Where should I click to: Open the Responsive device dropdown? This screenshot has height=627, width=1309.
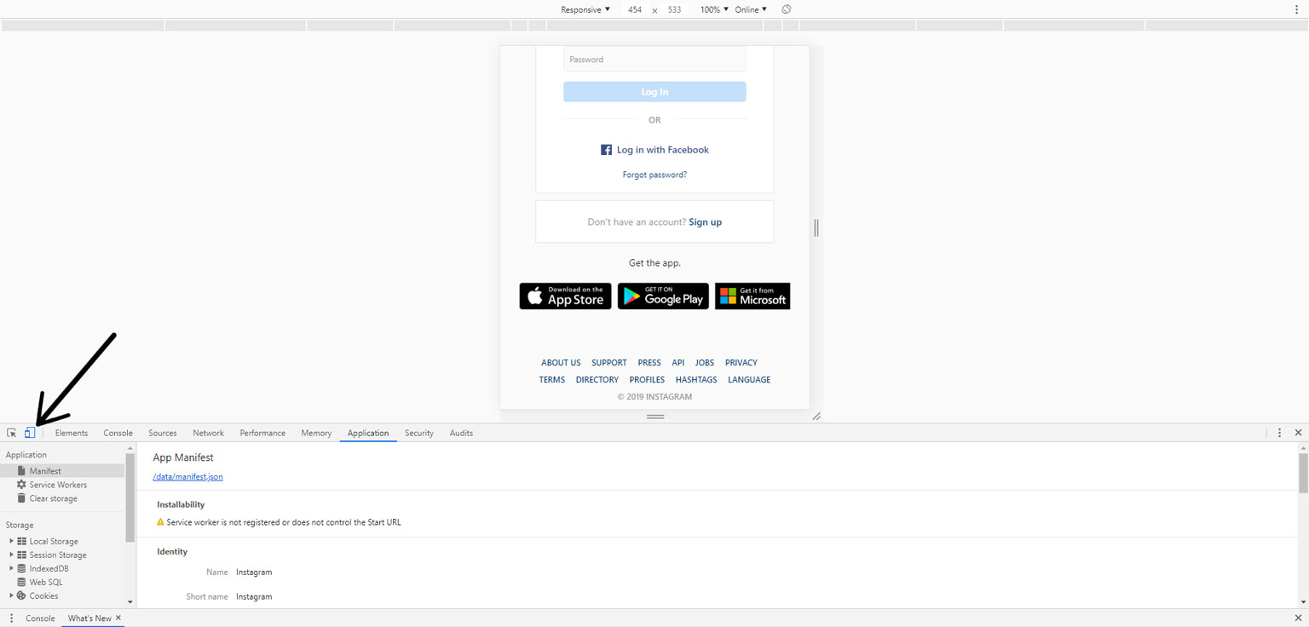(585, 9)
